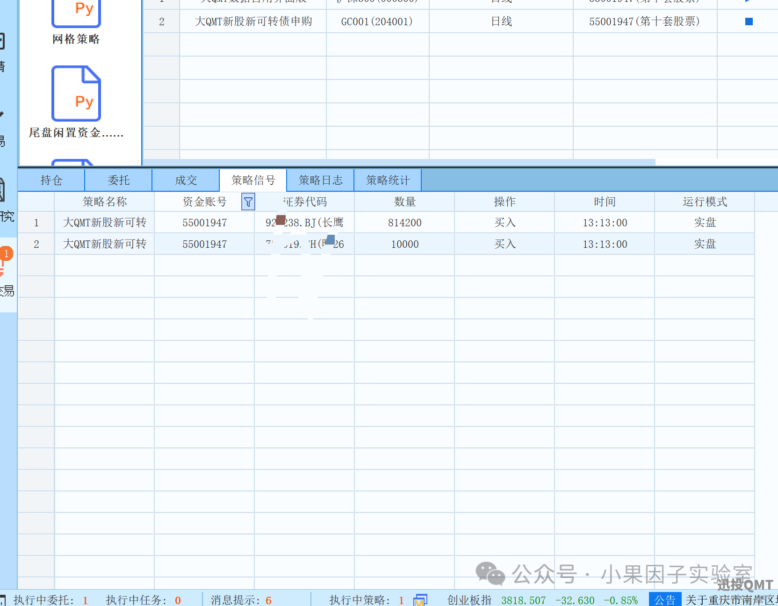Image resolution: width=778 pixels, height=606 pixels.
Task: Open the 策略统计 tab
Action: pyautogui.click(x=388, y=180)
